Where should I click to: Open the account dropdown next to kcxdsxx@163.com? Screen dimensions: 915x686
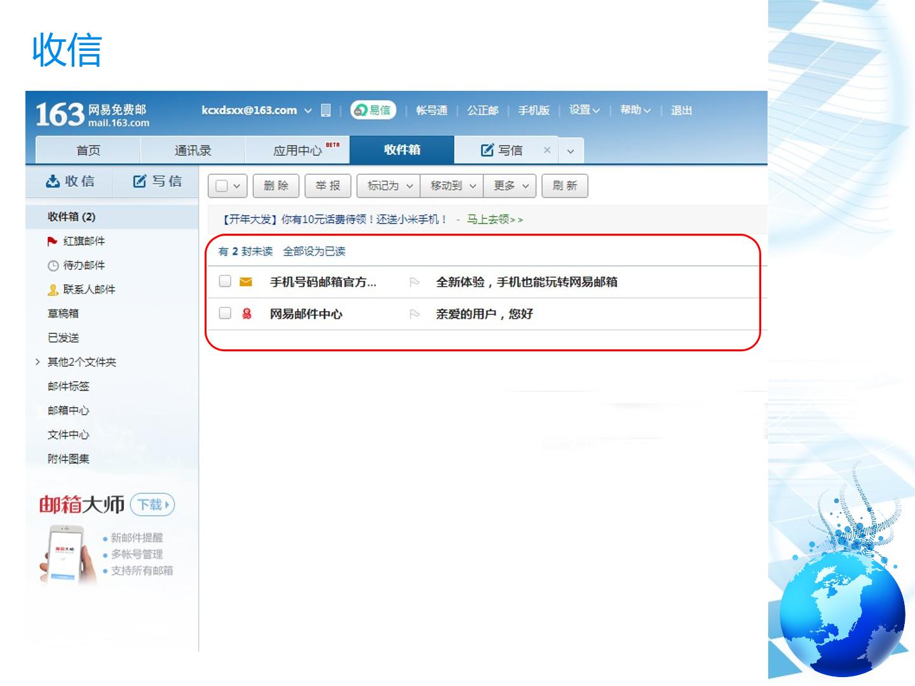tap(308, 111)
